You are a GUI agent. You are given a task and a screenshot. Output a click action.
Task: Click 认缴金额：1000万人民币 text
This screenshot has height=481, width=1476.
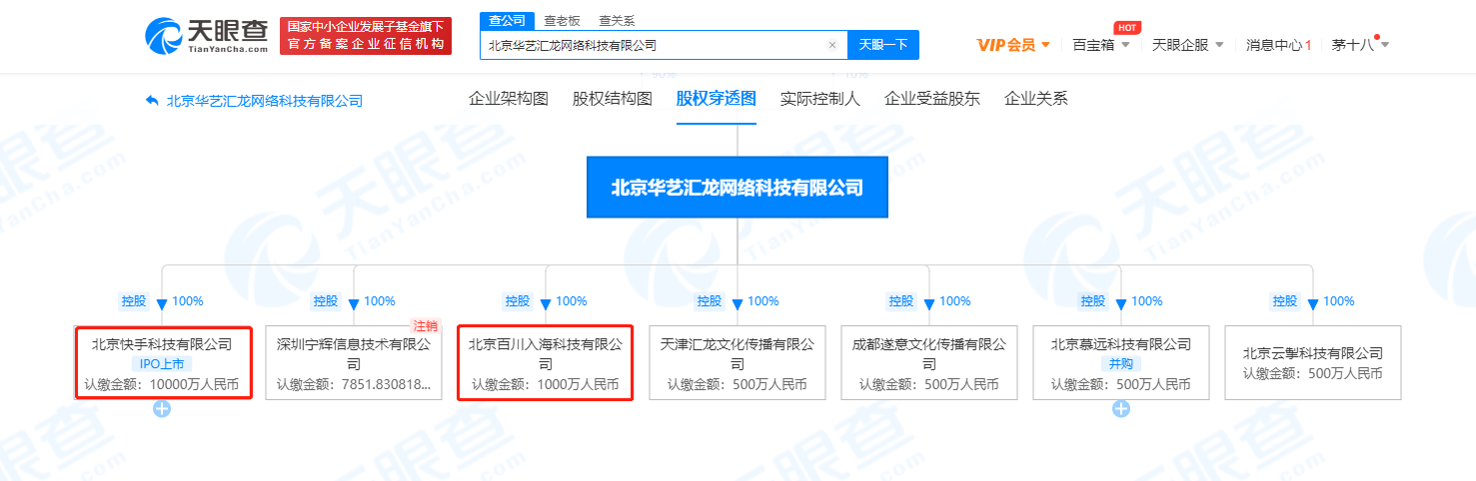pyautogui.click(x=546, y=383)
